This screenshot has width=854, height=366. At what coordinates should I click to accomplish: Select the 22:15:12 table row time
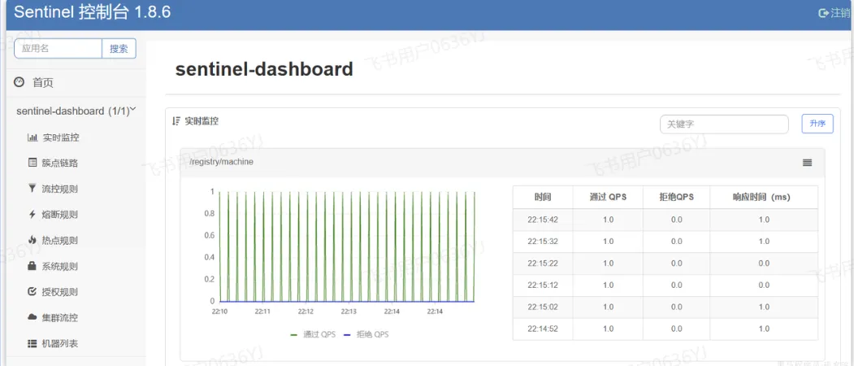point(543,285)
